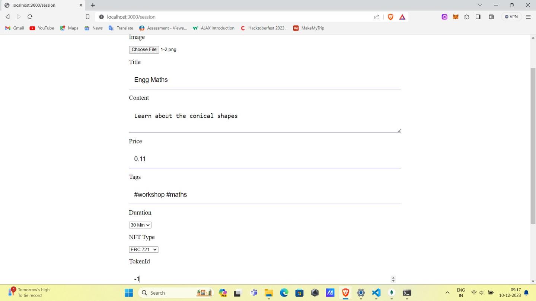This screenshot has height=301, width=536.
Task: Open Copilot from the taskbar
Action: pyautogui.click(x=223, y=293)
